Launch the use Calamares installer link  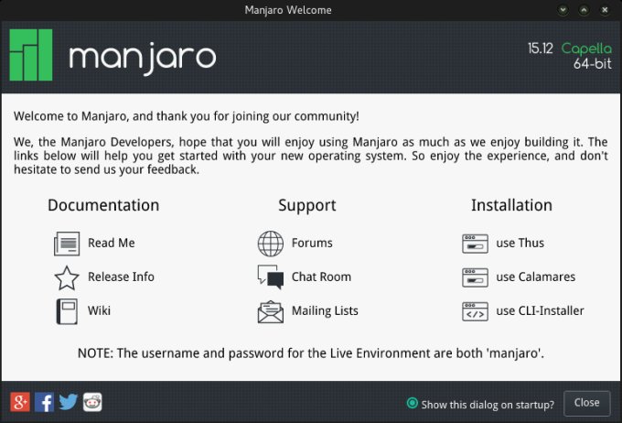click(x=535, y=277)
